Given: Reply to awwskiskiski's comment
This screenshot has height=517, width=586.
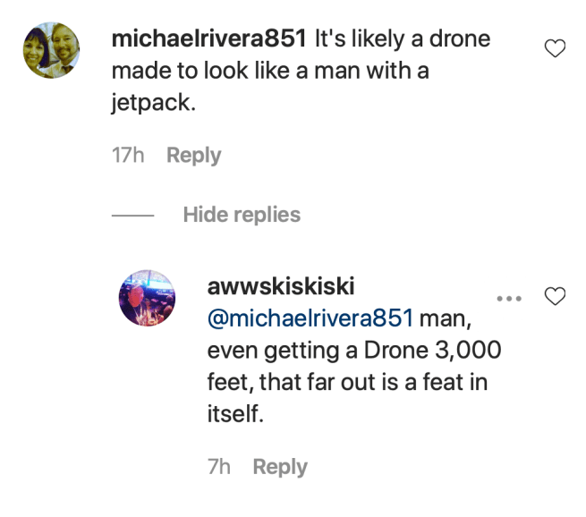Looking at the screenshot, I should tap(280, 467).
